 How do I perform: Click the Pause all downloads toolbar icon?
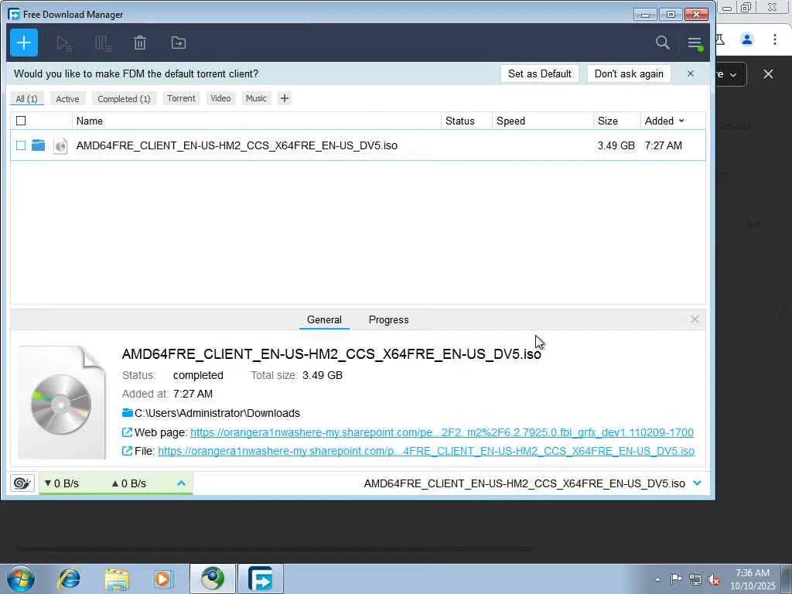click(103, 43)
